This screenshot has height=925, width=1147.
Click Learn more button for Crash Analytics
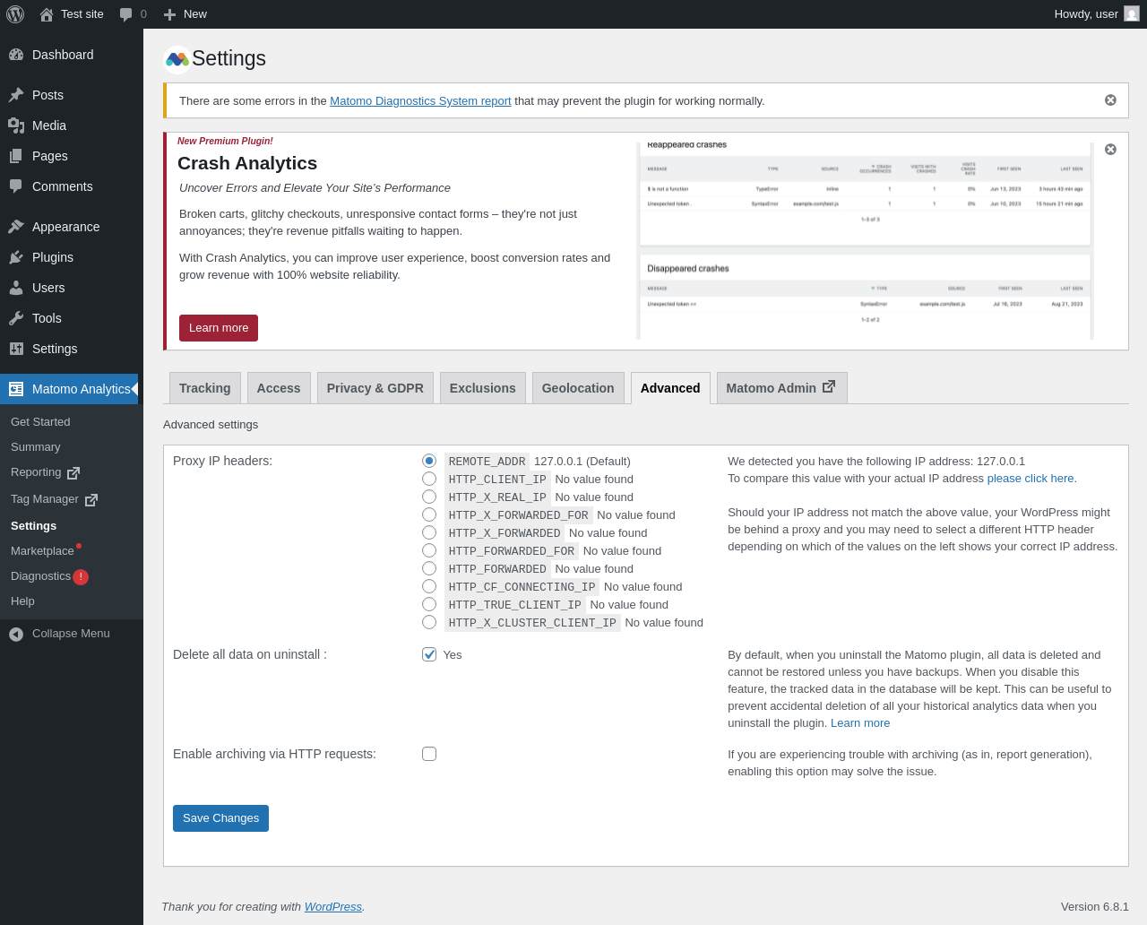click(219, 328)
